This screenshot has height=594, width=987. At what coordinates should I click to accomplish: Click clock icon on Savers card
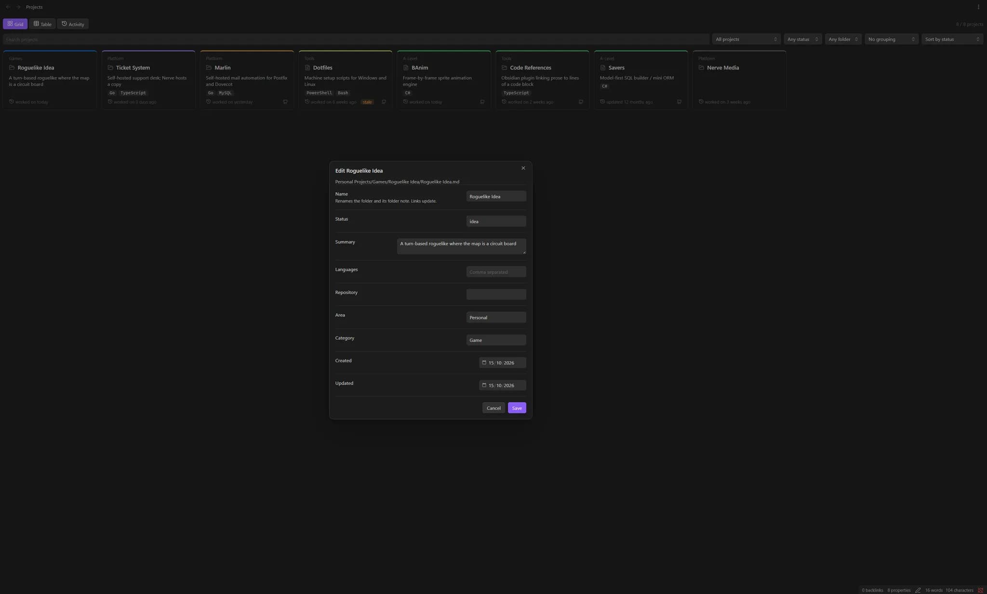click(x=602, y=102)
